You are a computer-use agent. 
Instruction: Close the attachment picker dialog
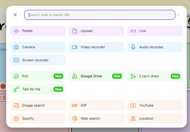[x=15, y=15]
